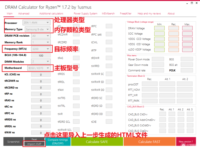
Task: Expand the Processor dropdown showing ZEN 1 AM4
Action: coord(36,23)
